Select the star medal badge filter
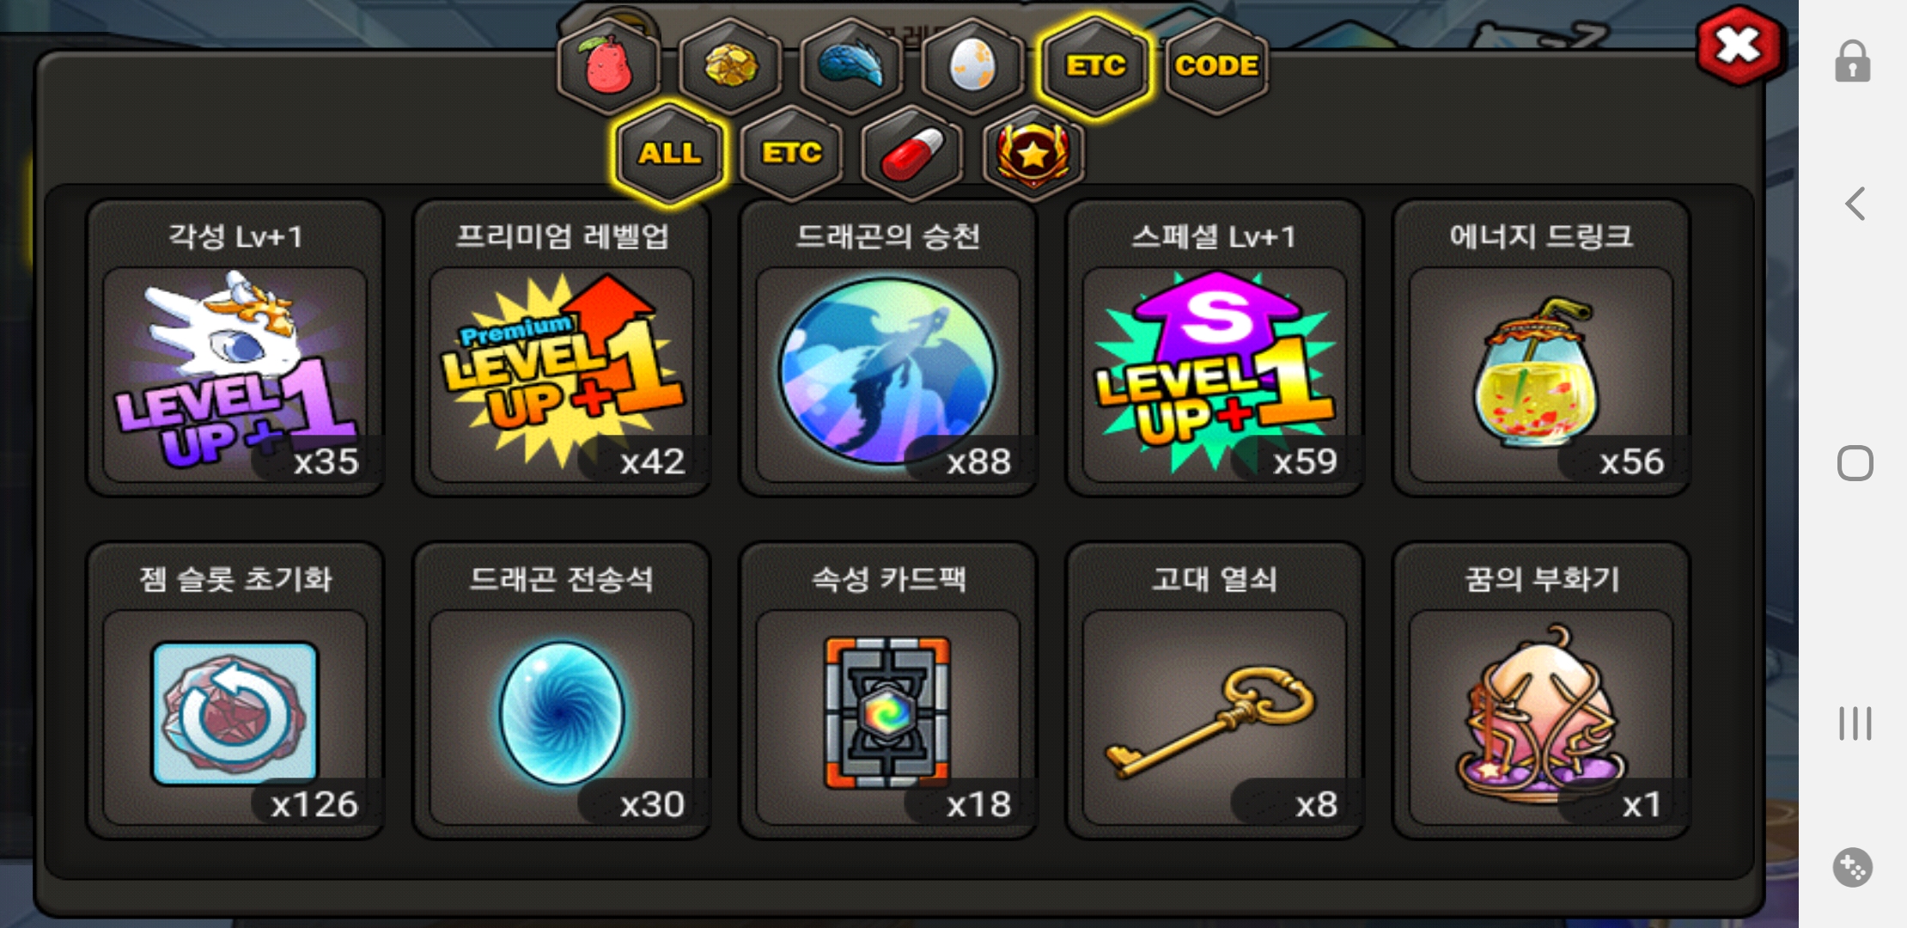Screen dimensions: 1907x928 [x=1033, y=155]
